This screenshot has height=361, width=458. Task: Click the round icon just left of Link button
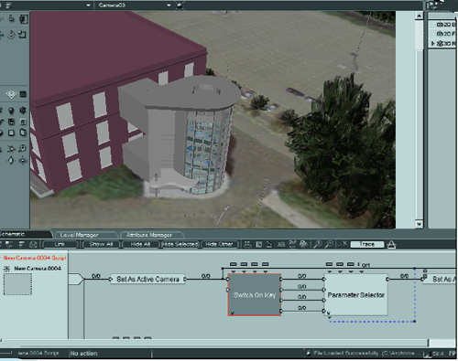pyautogui.click(x=33, y=244)
